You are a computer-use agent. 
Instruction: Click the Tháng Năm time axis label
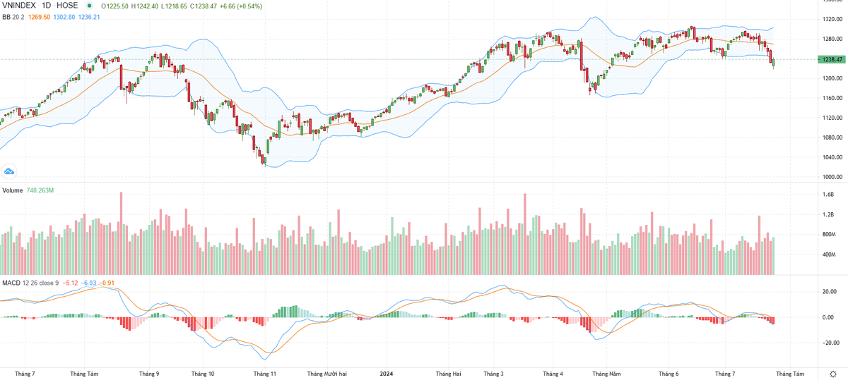[x=607, y=373]
